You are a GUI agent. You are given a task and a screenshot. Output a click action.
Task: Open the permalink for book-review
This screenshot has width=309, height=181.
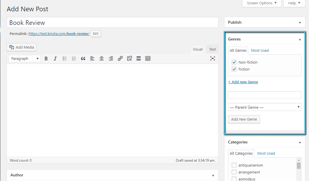click(59, 33)
